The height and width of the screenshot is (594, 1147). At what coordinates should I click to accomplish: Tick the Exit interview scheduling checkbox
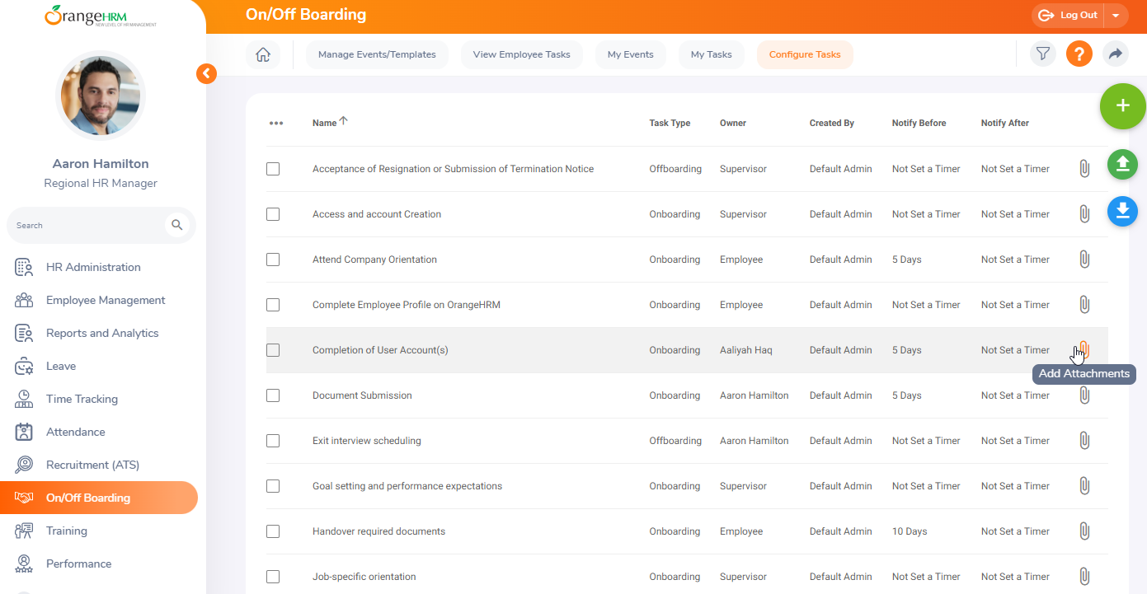point(273,441)
